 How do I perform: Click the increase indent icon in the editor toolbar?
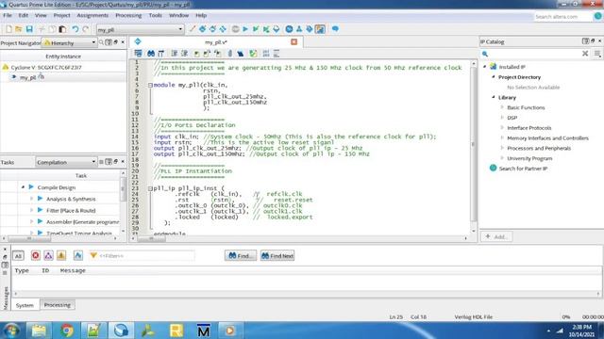click(x=175, y=54)
